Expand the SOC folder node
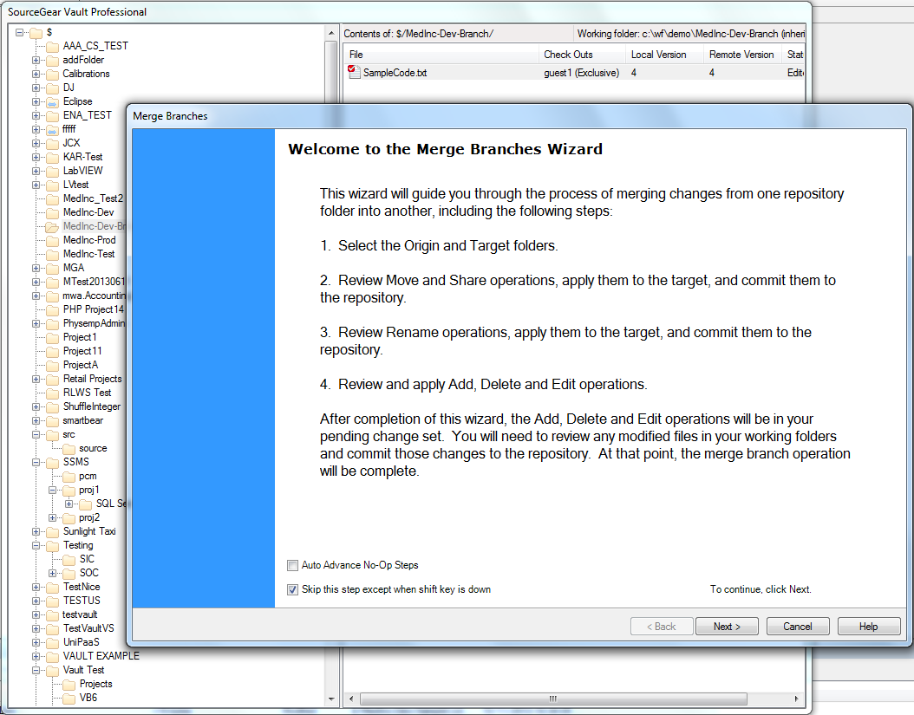914x715 pixels. (x=52, y=574)
